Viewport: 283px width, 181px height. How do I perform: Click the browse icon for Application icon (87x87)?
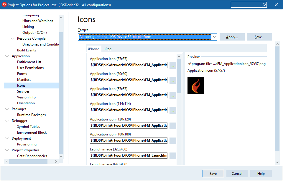(173, 95)
